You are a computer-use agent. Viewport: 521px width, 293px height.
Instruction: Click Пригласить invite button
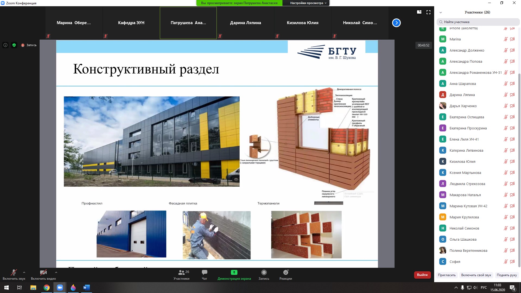447,275
